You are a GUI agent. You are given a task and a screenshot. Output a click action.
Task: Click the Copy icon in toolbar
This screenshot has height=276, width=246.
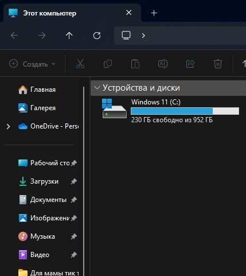pyautogui.click(x=108, y=64)
